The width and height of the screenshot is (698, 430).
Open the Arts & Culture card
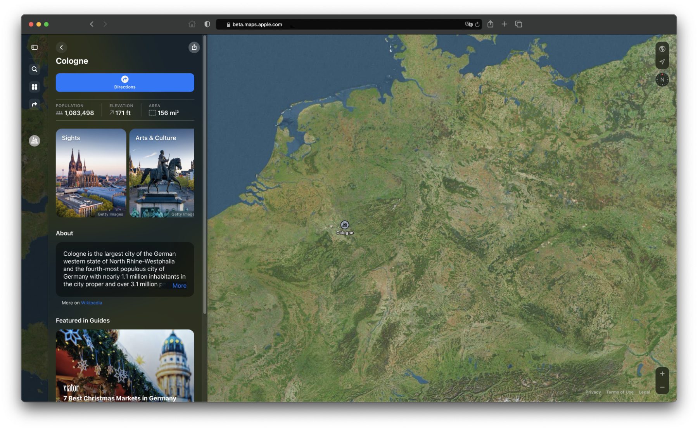[x=162, y=173]
